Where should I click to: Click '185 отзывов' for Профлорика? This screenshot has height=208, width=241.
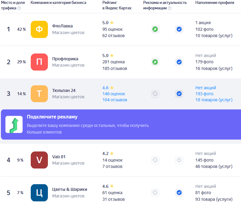115,68
